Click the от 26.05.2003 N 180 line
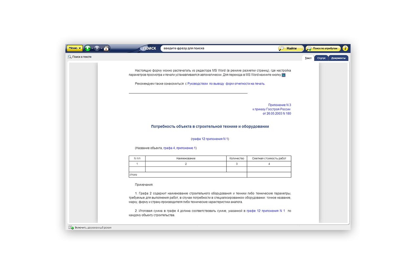Viewport: 416px width, 257px height. 277,114
